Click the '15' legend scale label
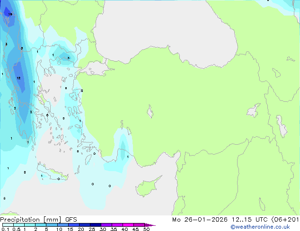 (x=70, y=229)
